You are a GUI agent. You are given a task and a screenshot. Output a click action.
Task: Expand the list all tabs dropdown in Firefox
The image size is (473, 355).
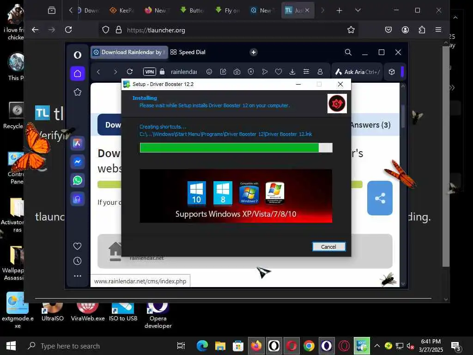pyautogui.click(x=358, y=10)
